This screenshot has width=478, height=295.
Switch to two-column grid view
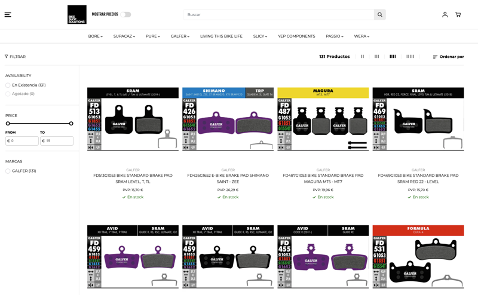pos(362,56)
